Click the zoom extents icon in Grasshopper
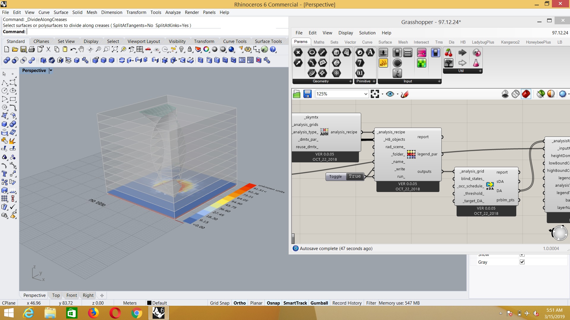 [x=375, y=94]
